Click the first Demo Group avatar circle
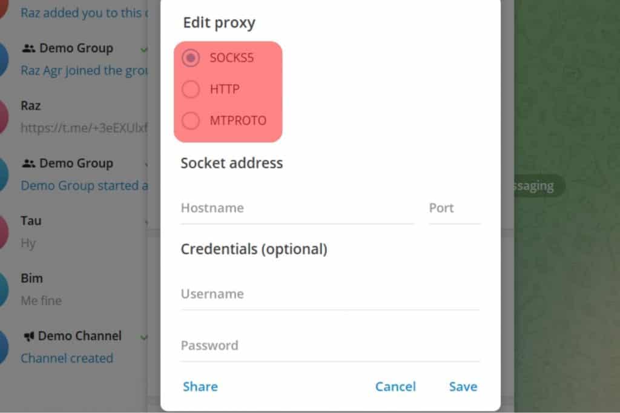The image size is (620, 413). pyautogui.click(x=3, y=58)
